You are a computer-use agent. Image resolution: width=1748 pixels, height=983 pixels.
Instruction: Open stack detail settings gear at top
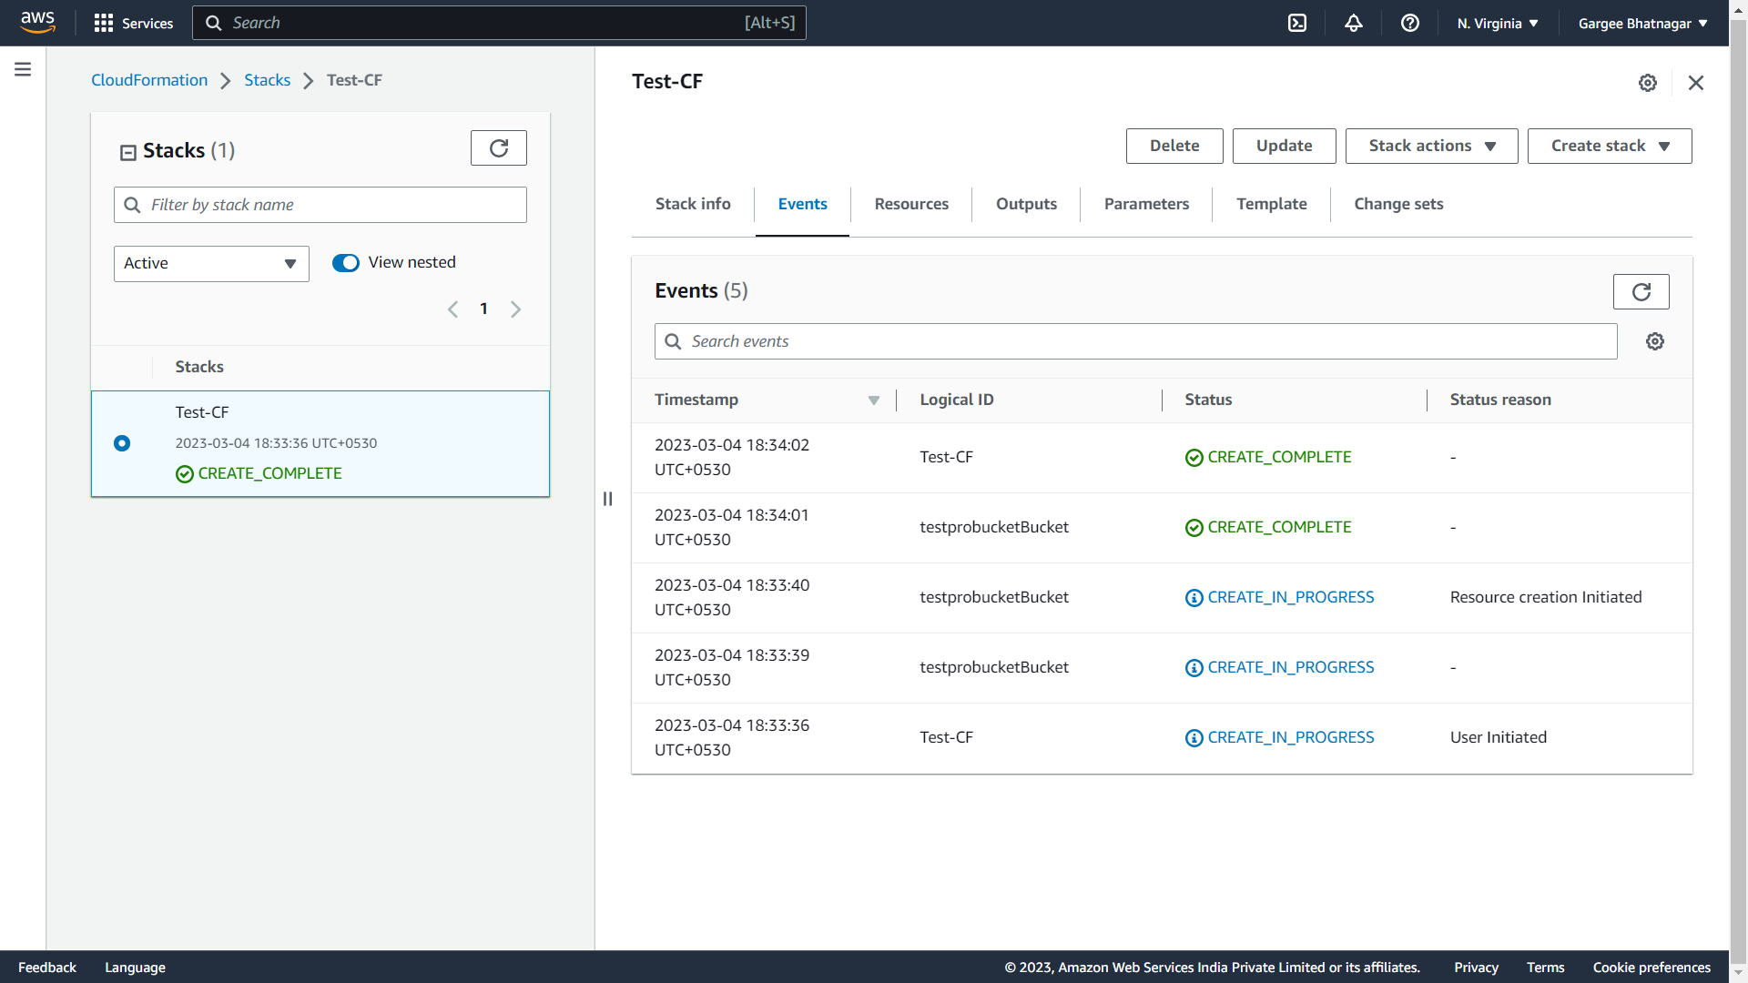point(1648,83)
